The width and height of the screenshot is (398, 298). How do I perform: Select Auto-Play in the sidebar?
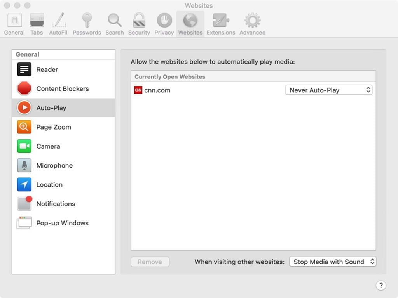click(63, 108)
